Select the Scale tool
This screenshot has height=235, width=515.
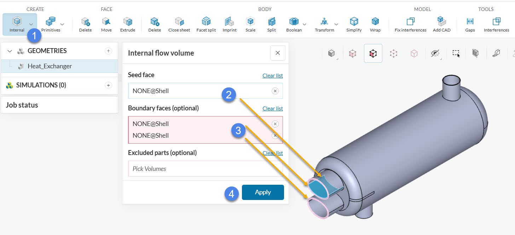tap(250, 24)
